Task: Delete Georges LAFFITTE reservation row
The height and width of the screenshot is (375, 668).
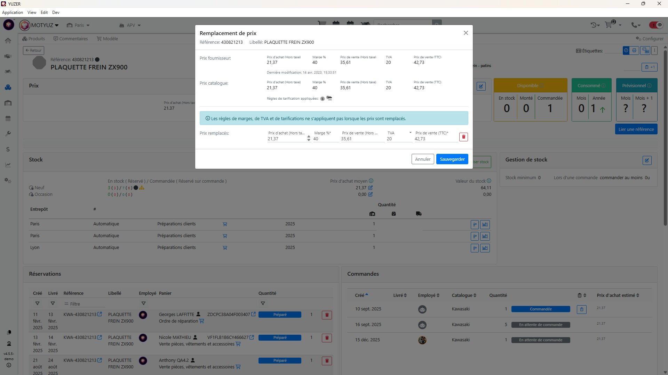Action: 326,315
